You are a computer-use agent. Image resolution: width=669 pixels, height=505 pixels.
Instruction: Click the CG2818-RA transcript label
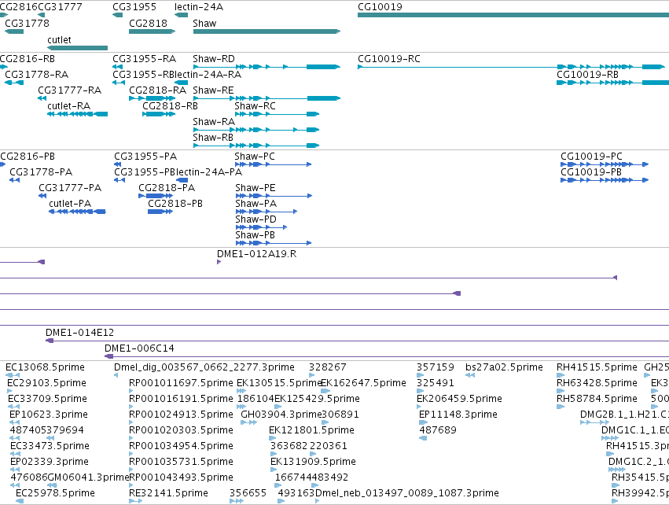point(157,90)
